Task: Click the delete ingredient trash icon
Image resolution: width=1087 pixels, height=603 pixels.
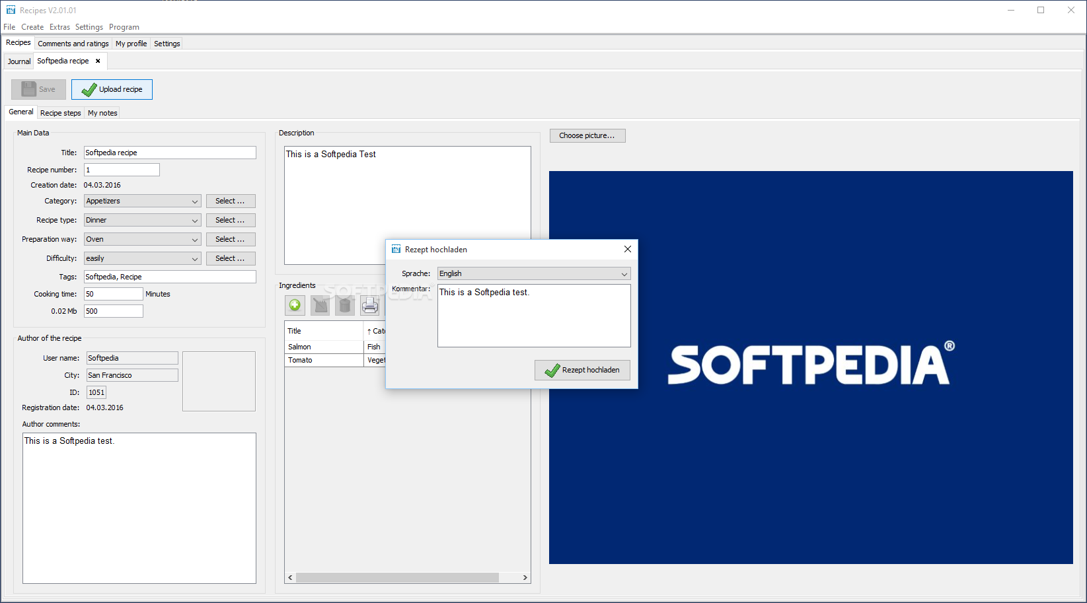Action: [x=345, y=305]
